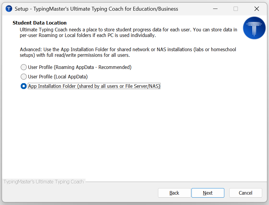Click the greyed footer TypingMaster's Ultimate Typing Coach label
The image size is (269, 205).
pyautogui.click(x=44, y=182)
